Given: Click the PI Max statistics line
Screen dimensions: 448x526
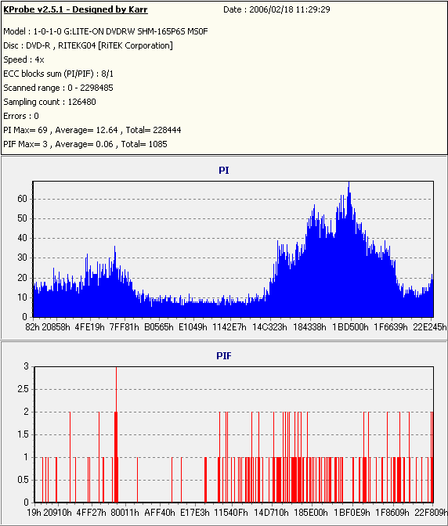Looking at the screenshot, I should coord(92,130).
